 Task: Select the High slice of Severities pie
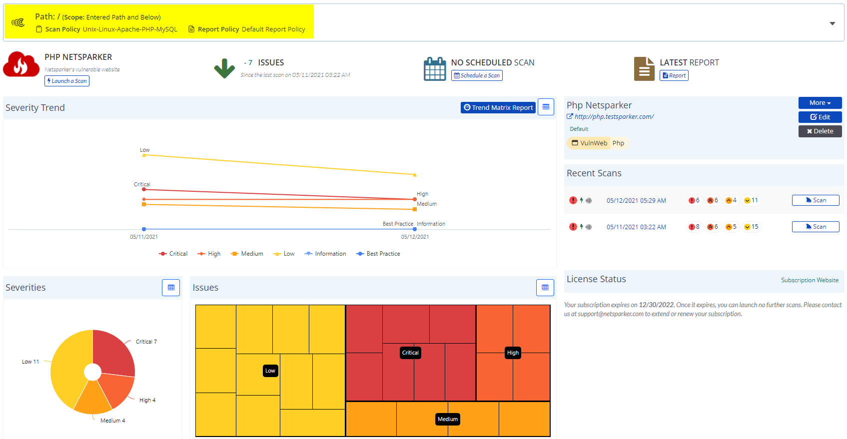[x=118, y=390]
